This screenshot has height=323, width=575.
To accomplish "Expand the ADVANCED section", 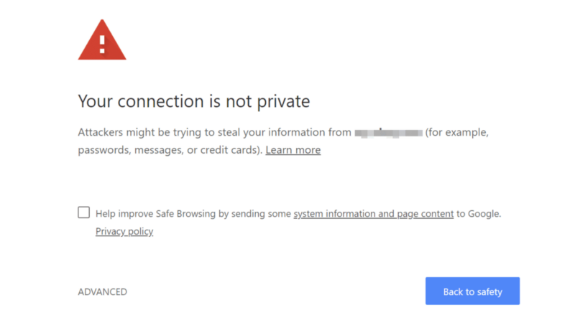I will coord(102,292).
